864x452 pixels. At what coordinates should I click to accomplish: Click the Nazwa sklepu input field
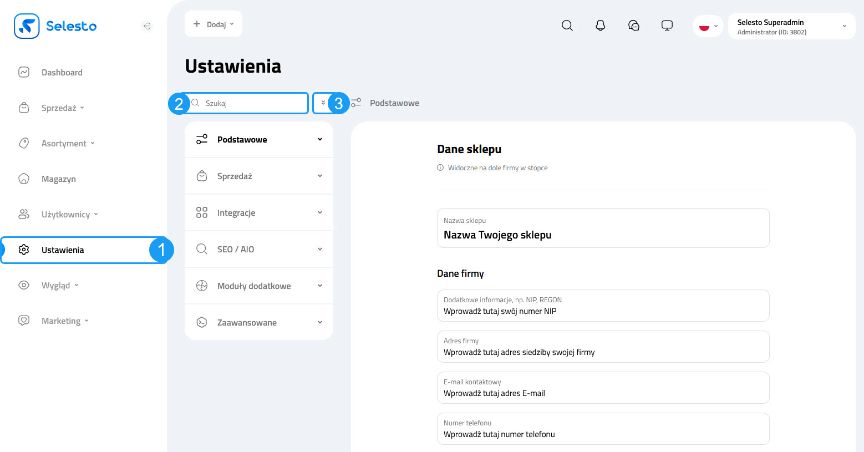[x=603, y=228]
